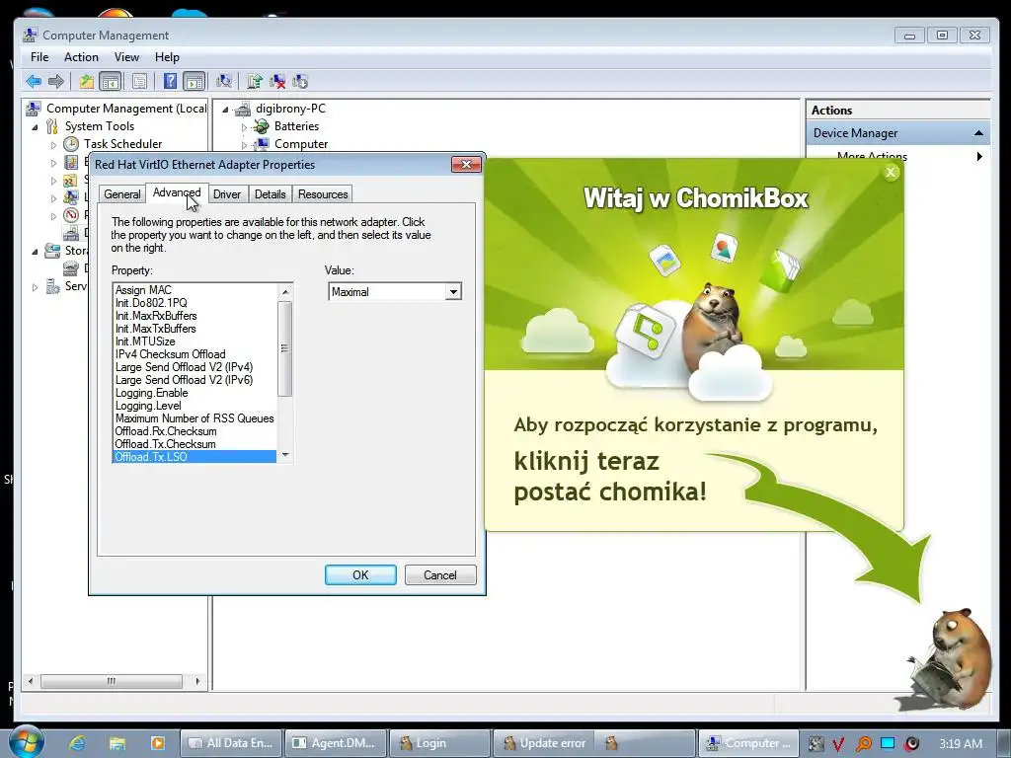Select Maximum Number of RSS Queues
This screenshot has width=1011, height=758.
(194, 418)
